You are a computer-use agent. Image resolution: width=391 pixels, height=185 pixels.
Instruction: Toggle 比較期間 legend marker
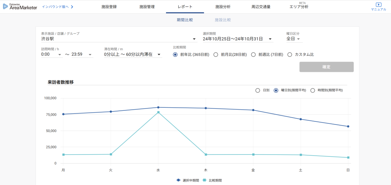pos(205,180)
